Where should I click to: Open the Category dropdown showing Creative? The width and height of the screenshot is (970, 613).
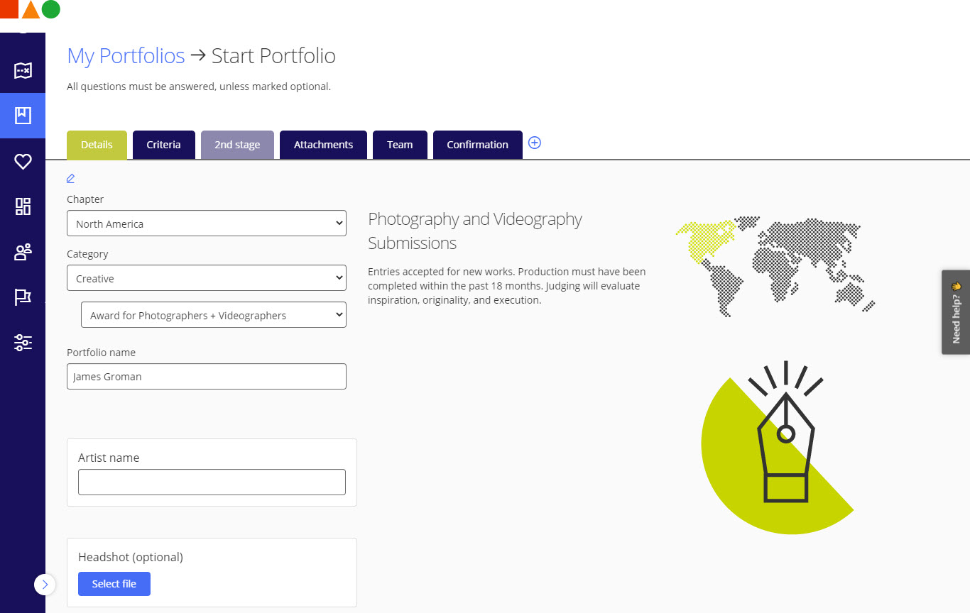[x=206, y=278]
